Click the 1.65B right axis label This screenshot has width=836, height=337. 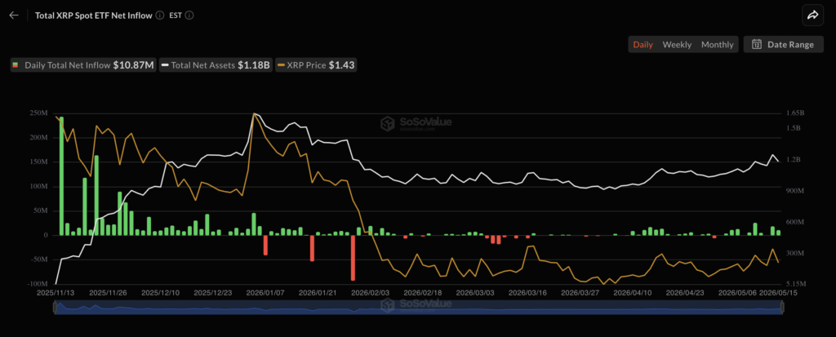coord(794,113)
